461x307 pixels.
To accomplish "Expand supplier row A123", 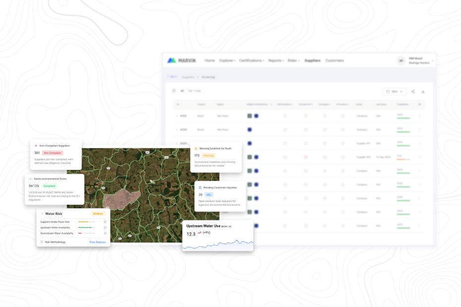I will [176, 116].
